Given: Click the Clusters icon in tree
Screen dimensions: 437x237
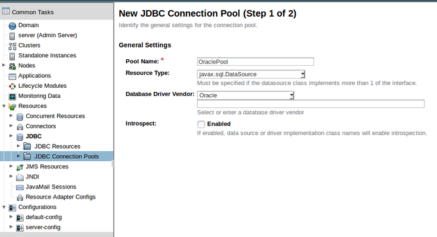Looking at the screenshot, I should (12, 46).
